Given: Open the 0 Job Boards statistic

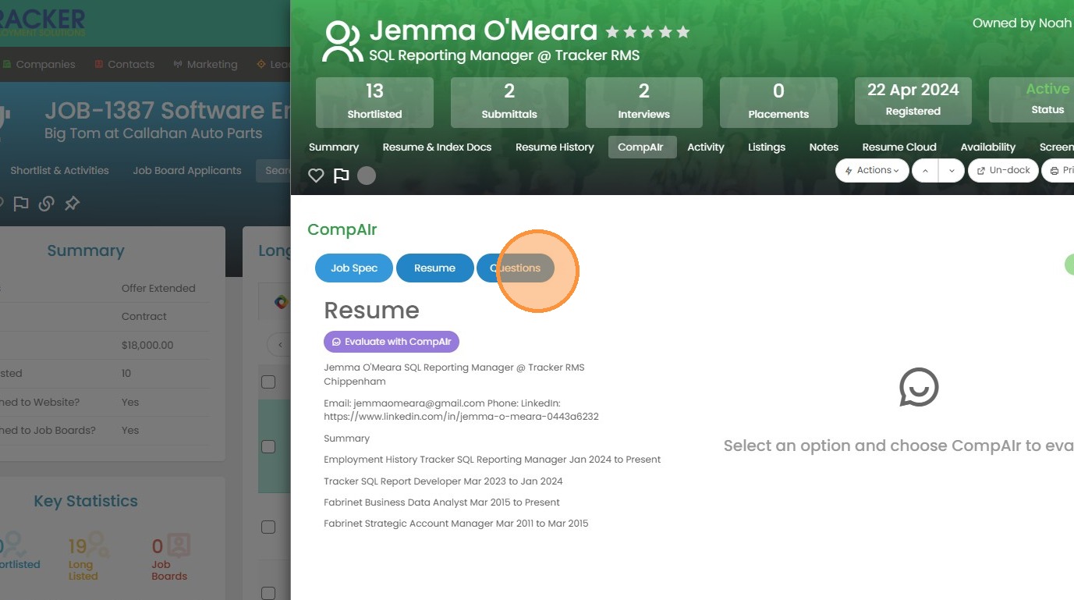Looking at the screenshot, I should (x=171, y=556).
